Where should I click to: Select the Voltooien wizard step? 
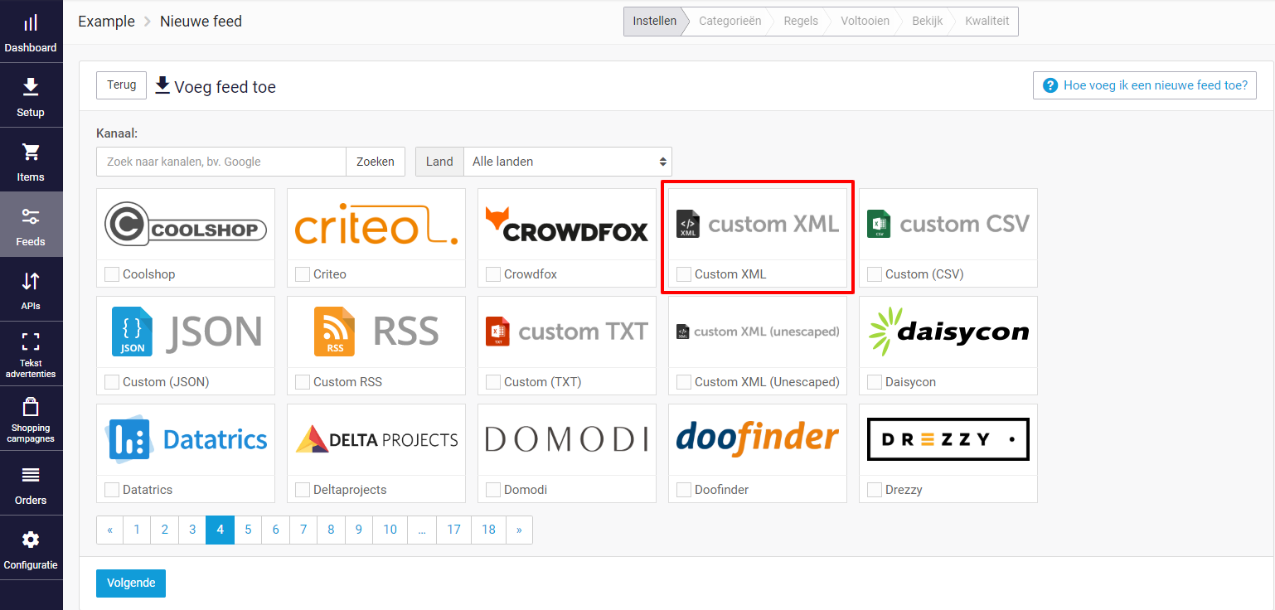click(x=865, y=22)
